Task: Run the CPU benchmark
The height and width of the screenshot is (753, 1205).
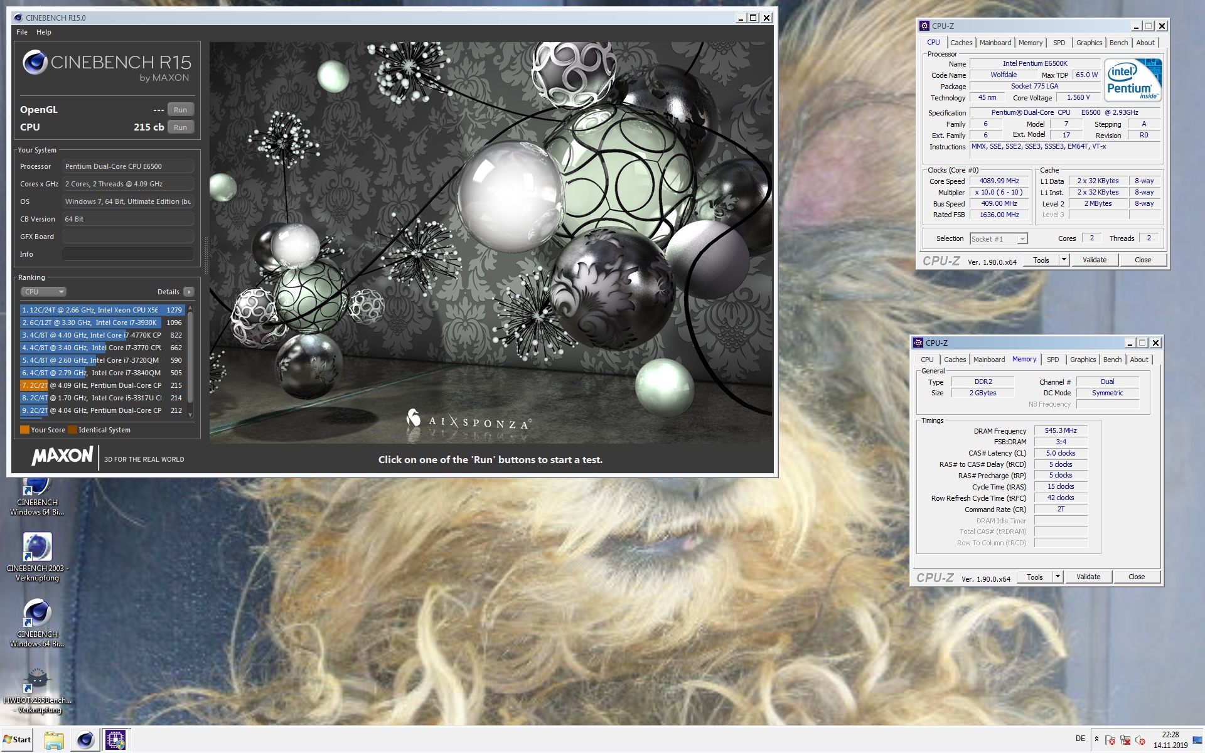Action: (180, 127)
